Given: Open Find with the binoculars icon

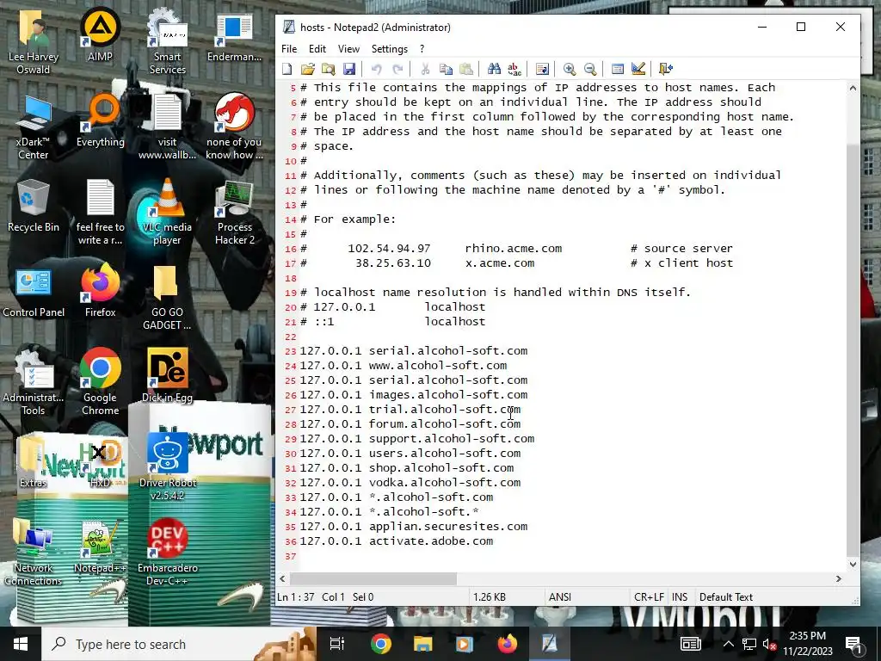Looking at the screenshot, I should point(494,69).
